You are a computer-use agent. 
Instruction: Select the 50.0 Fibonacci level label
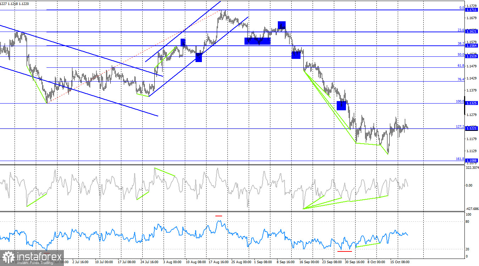pos(461,55)
